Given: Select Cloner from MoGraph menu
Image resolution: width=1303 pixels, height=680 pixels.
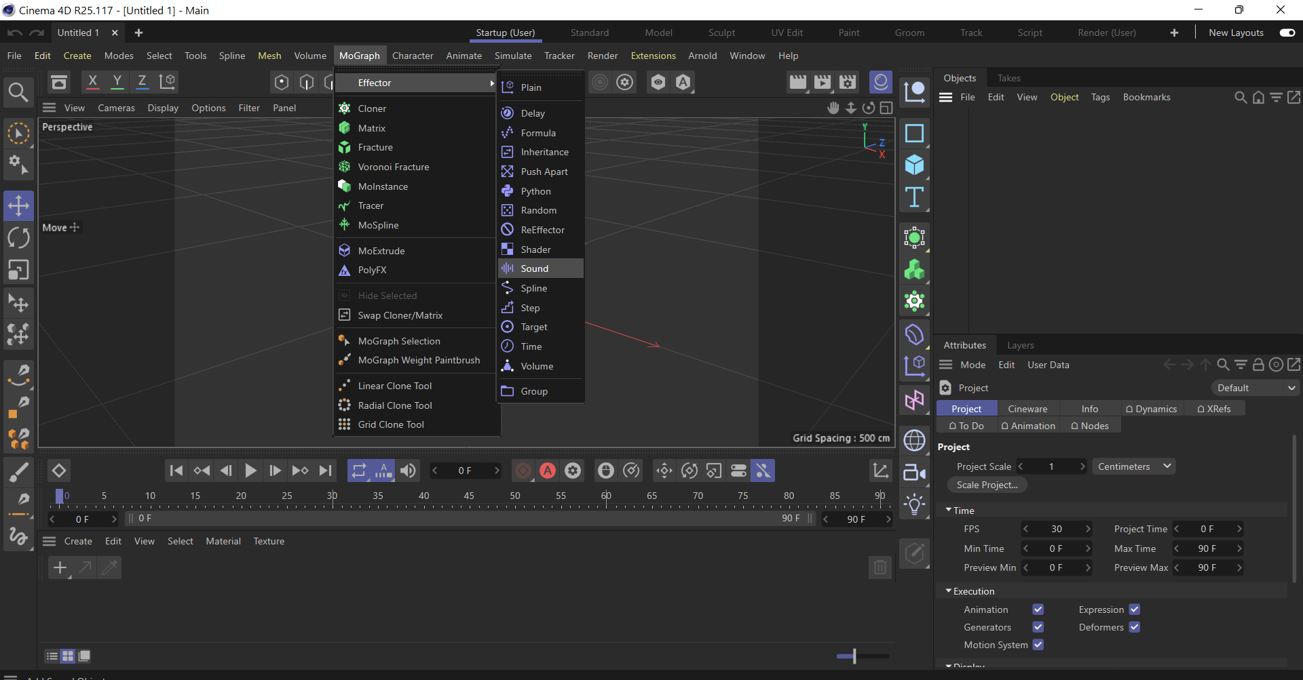Looking at the screenshot, I should 417,108.
